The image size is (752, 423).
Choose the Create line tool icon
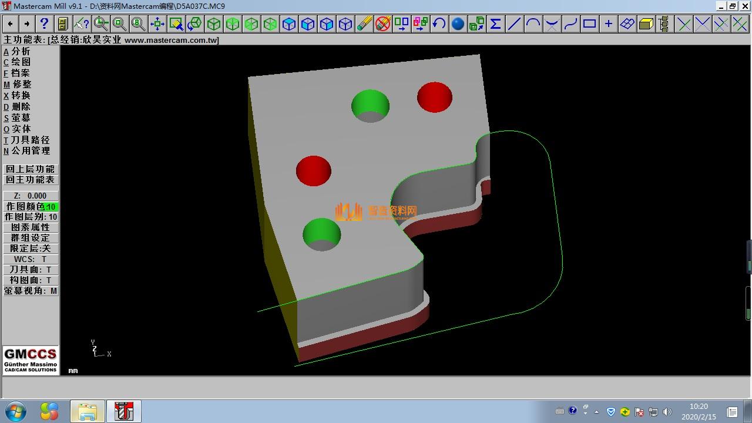514,23
